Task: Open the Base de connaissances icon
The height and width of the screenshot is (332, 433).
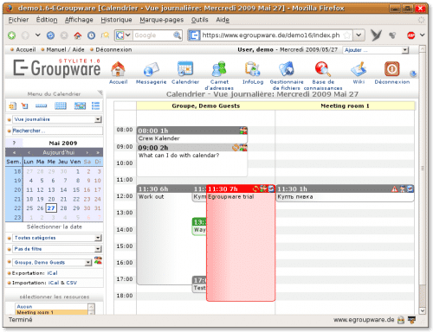Action: click(x=322, y=69)
